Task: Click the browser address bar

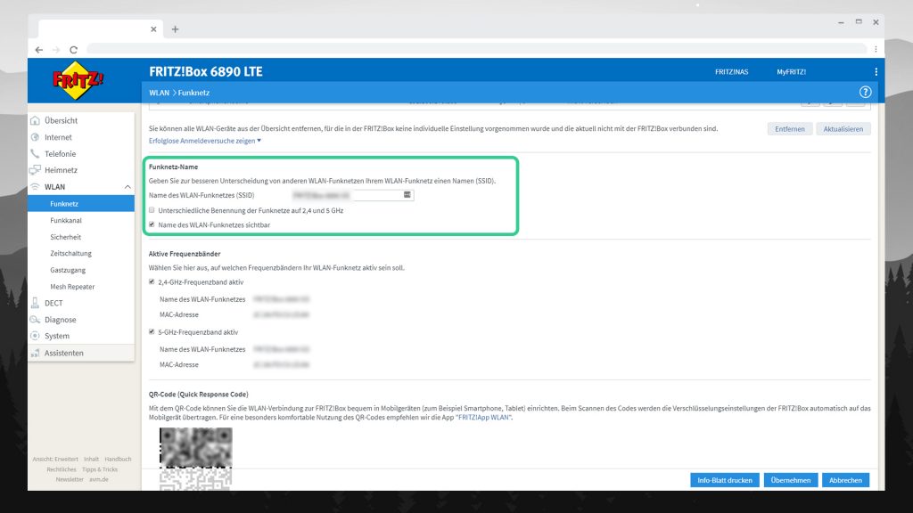Action: point(476,50)
